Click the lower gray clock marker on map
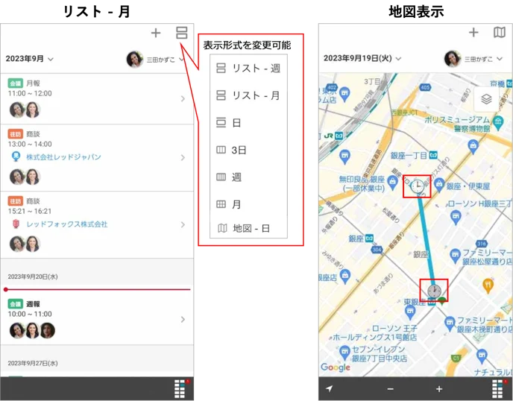Image resolution: width=513 pixels, height=401 pixels. (434, 291)
